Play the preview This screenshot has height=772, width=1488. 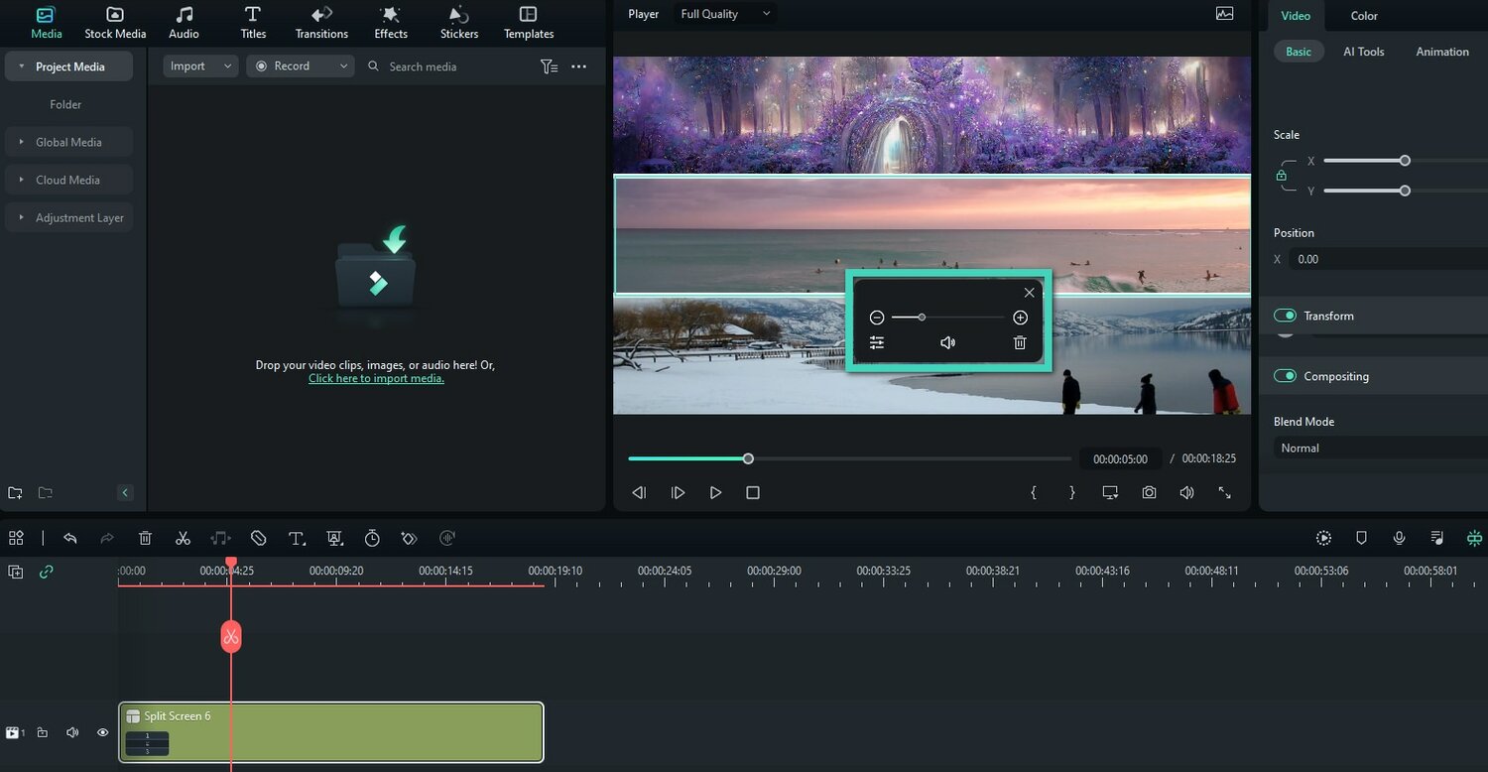click(715, 492)
